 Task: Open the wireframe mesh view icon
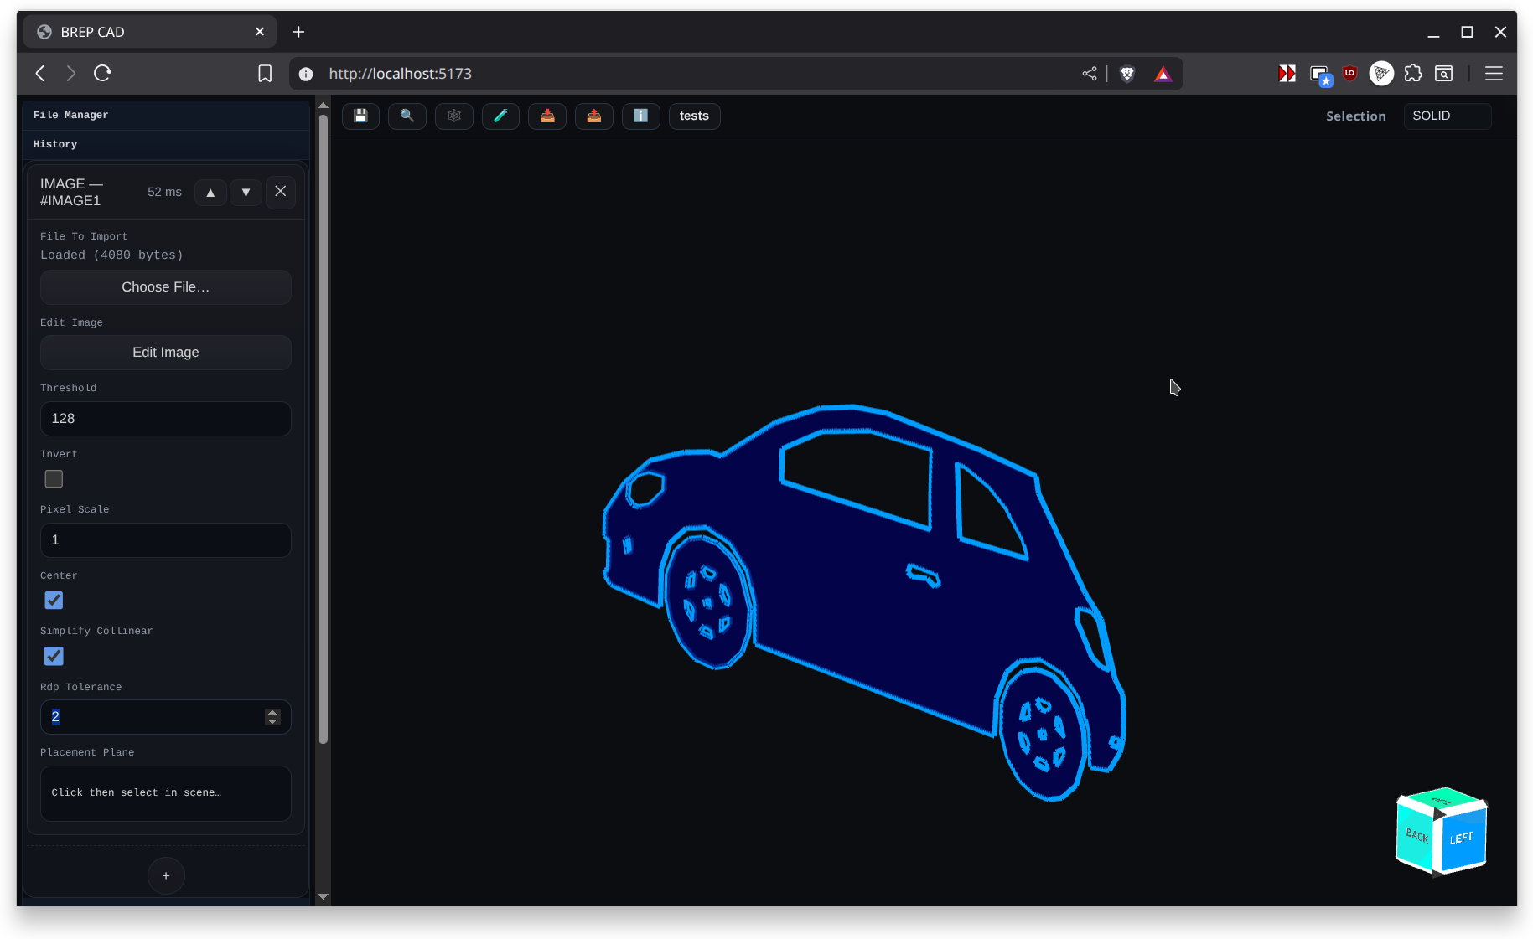[x=453, y=116]
